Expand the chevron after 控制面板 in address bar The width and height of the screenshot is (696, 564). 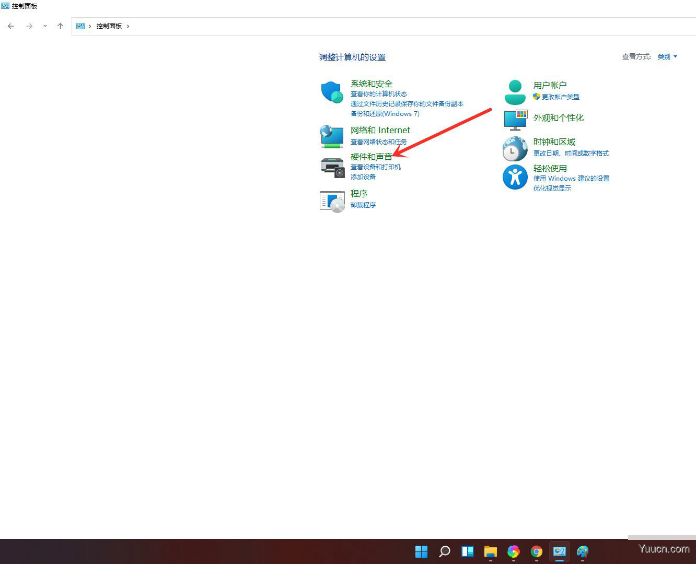[128, 26]
